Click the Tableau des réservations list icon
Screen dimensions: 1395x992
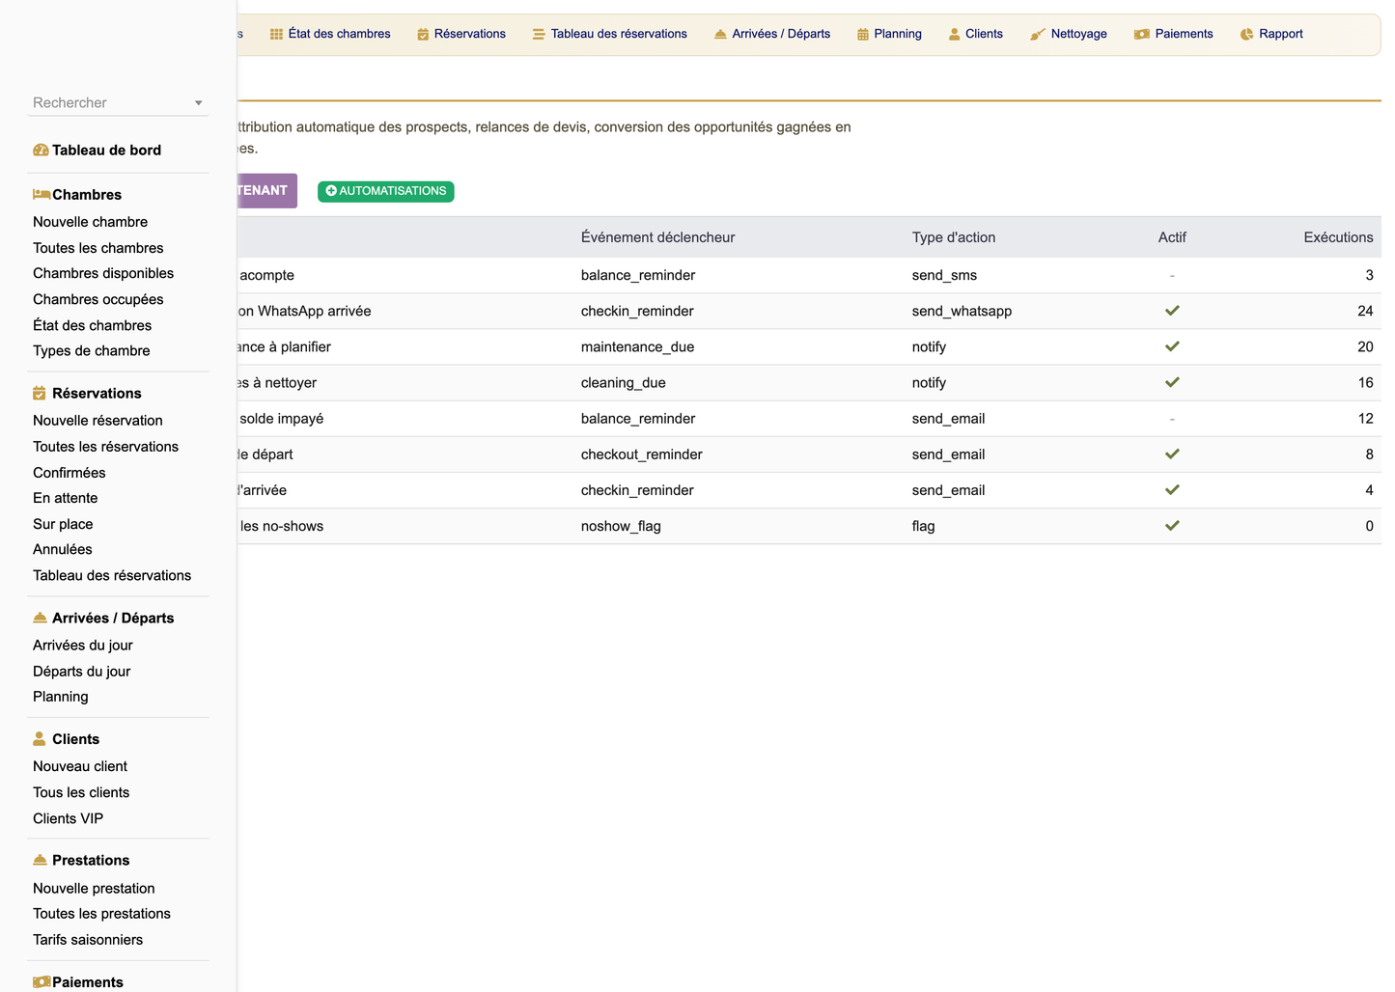(539, 34)
